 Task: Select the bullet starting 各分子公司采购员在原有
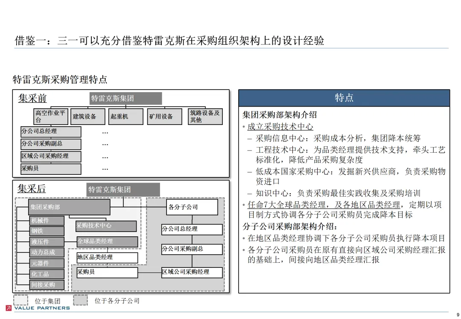click(x=346, y=255)
